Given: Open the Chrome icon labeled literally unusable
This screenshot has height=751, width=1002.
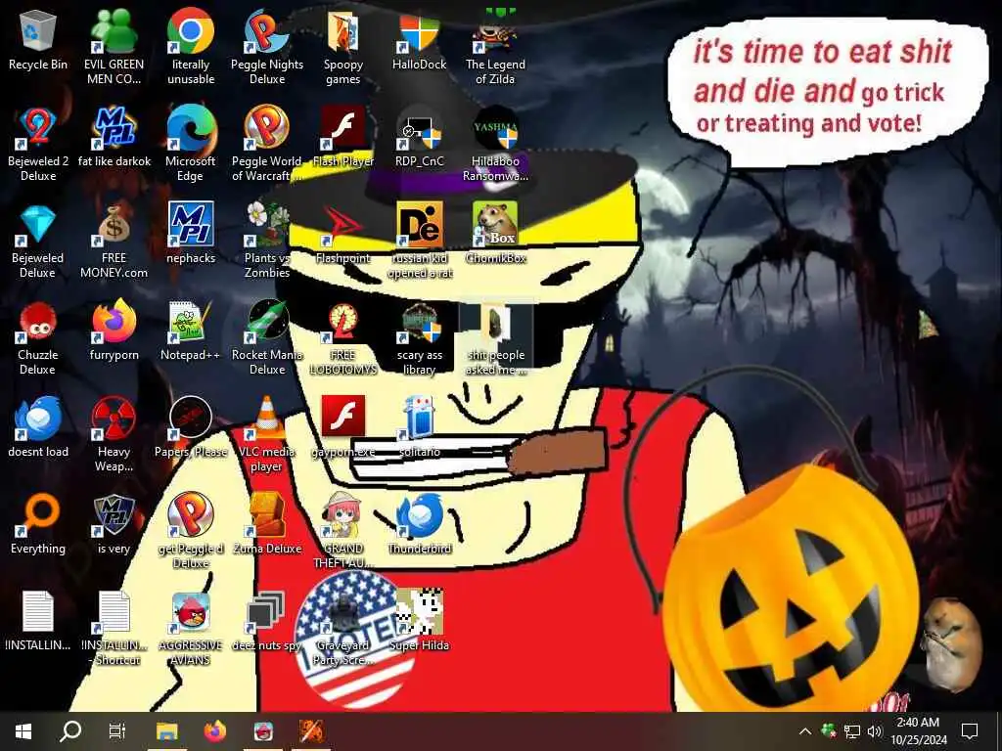Looking at the screenshot, I should coord(191,47).
